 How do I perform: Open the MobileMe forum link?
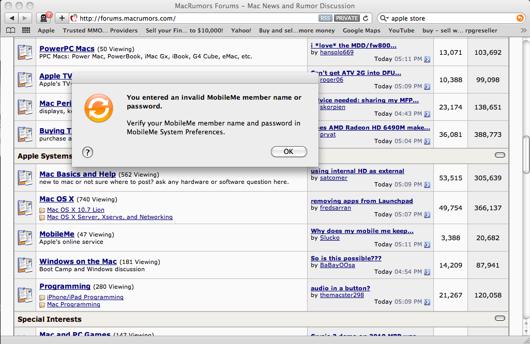click(57, 234)
